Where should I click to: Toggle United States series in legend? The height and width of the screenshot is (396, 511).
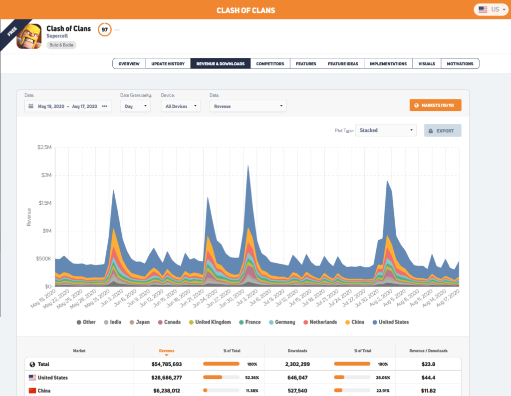[390, 322]
